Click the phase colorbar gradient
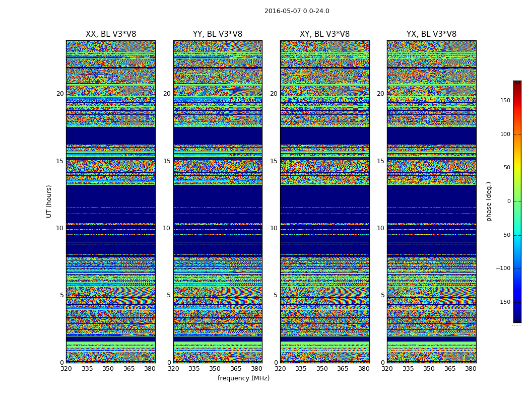The width and height of the screenshot is (529, 403). 517,201
